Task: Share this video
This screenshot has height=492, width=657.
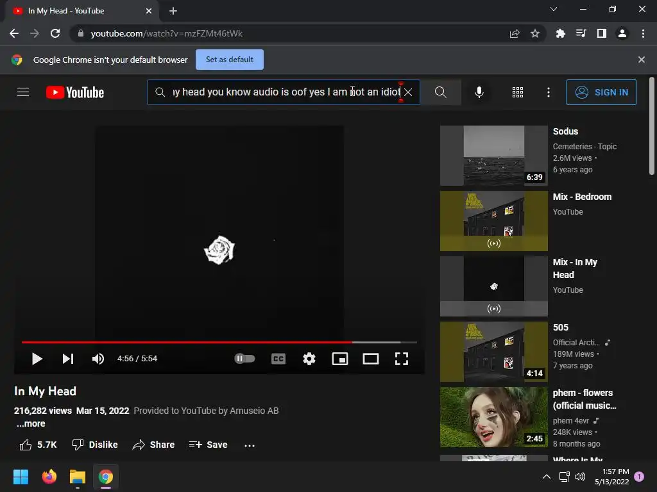Action: pyautogui.click(x=153, y=445)
